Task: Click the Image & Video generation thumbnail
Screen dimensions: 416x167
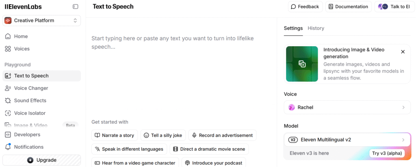Action: [x=302, y=64]
